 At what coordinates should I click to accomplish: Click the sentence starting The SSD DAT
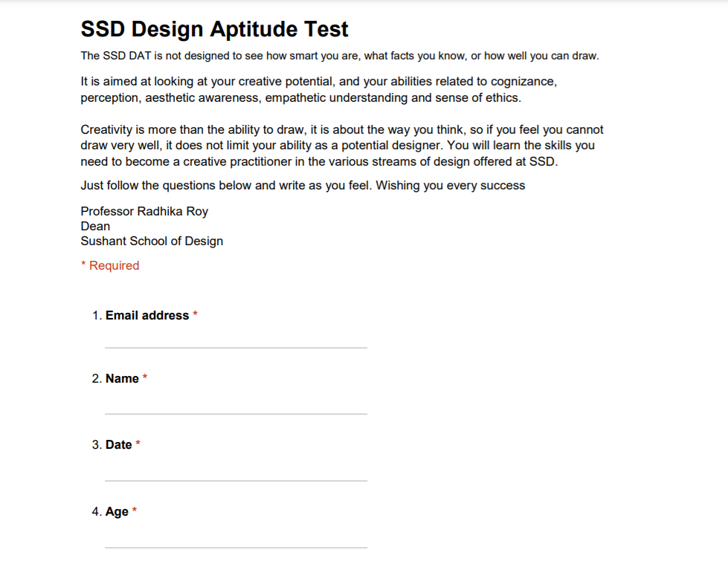pyautogui.click(x=340, y=56)
